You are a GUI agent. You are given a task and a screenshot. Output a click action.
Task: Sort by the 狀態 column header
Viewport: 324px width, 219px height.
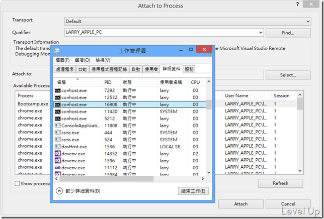[139, 82]
